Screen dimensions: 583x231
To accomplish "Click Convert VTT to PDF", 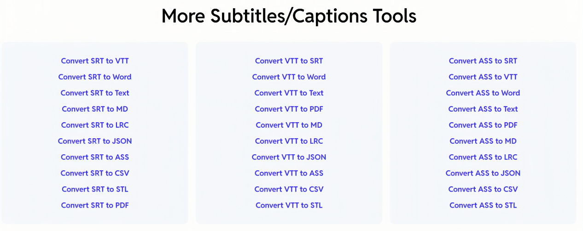I will [x=289, y=109].
